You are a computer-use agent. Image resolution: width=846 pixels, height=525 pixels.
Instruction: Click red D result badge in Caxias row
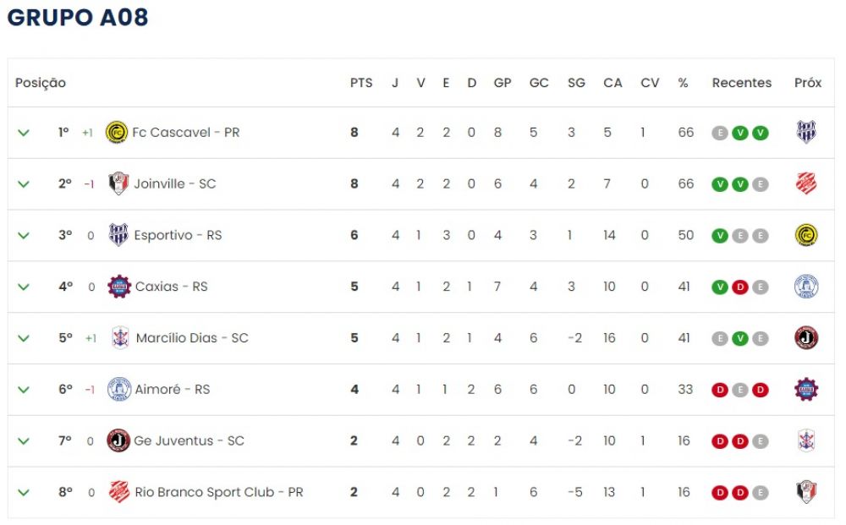click(x=740, y=287)
